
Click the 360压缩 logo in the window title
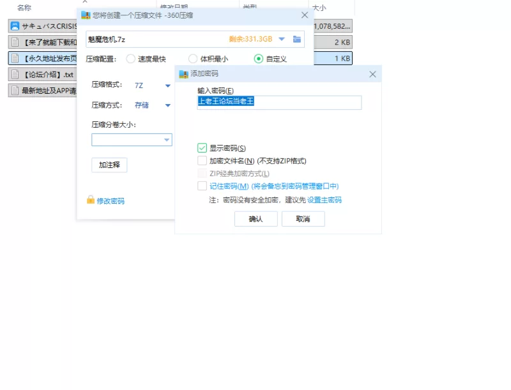pos(86,15)
